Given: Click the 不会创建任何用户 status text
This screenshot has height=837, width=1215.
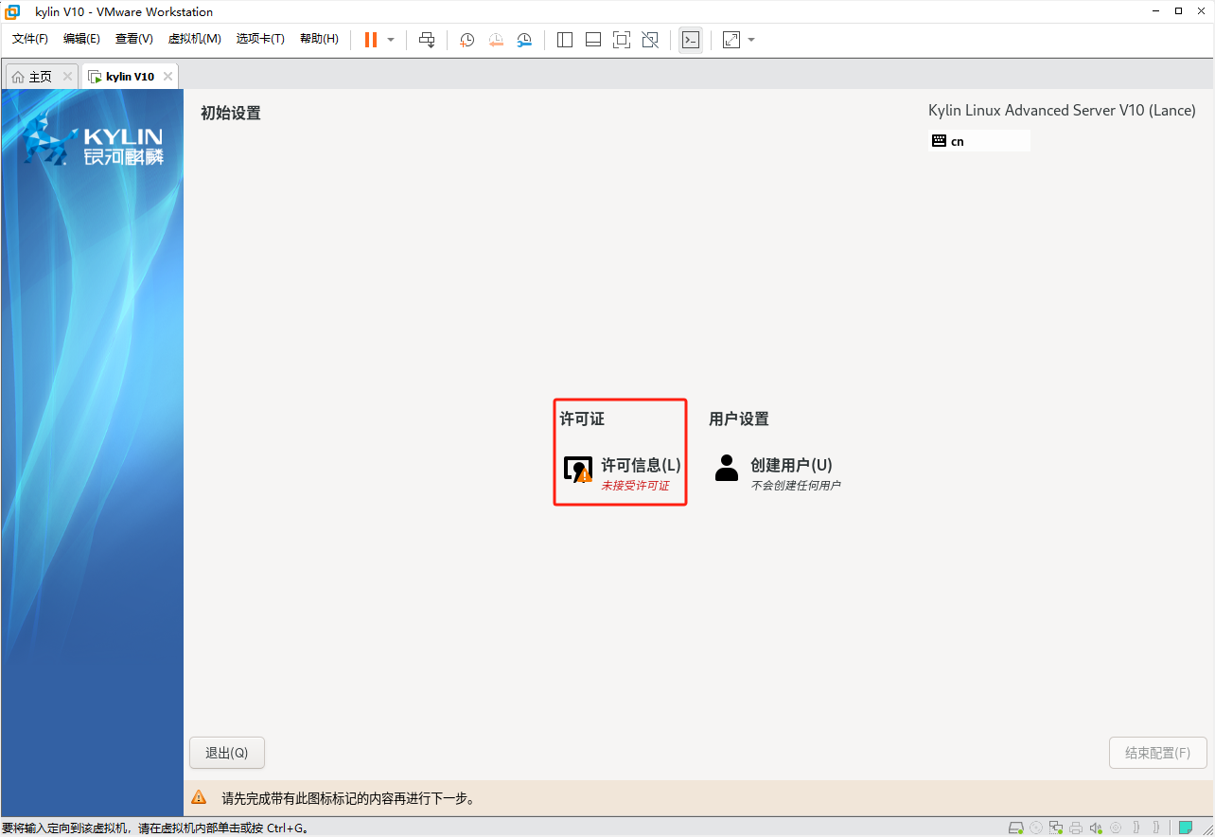Looking at the screenshot, I should coord(796,486).
